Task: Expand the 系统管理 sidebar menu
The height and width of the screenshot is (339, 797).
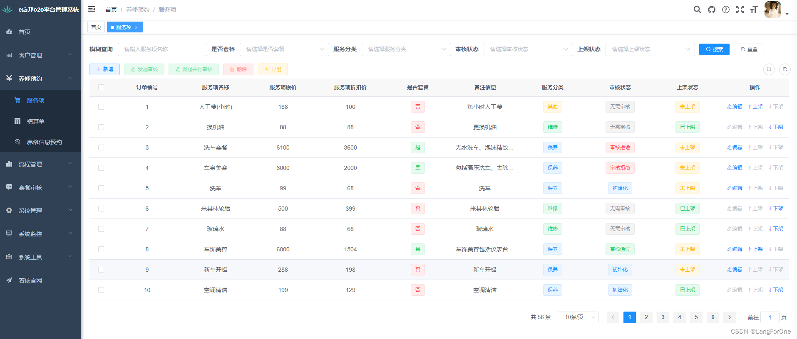Action: pyautogui.click(x=40, y=210)
